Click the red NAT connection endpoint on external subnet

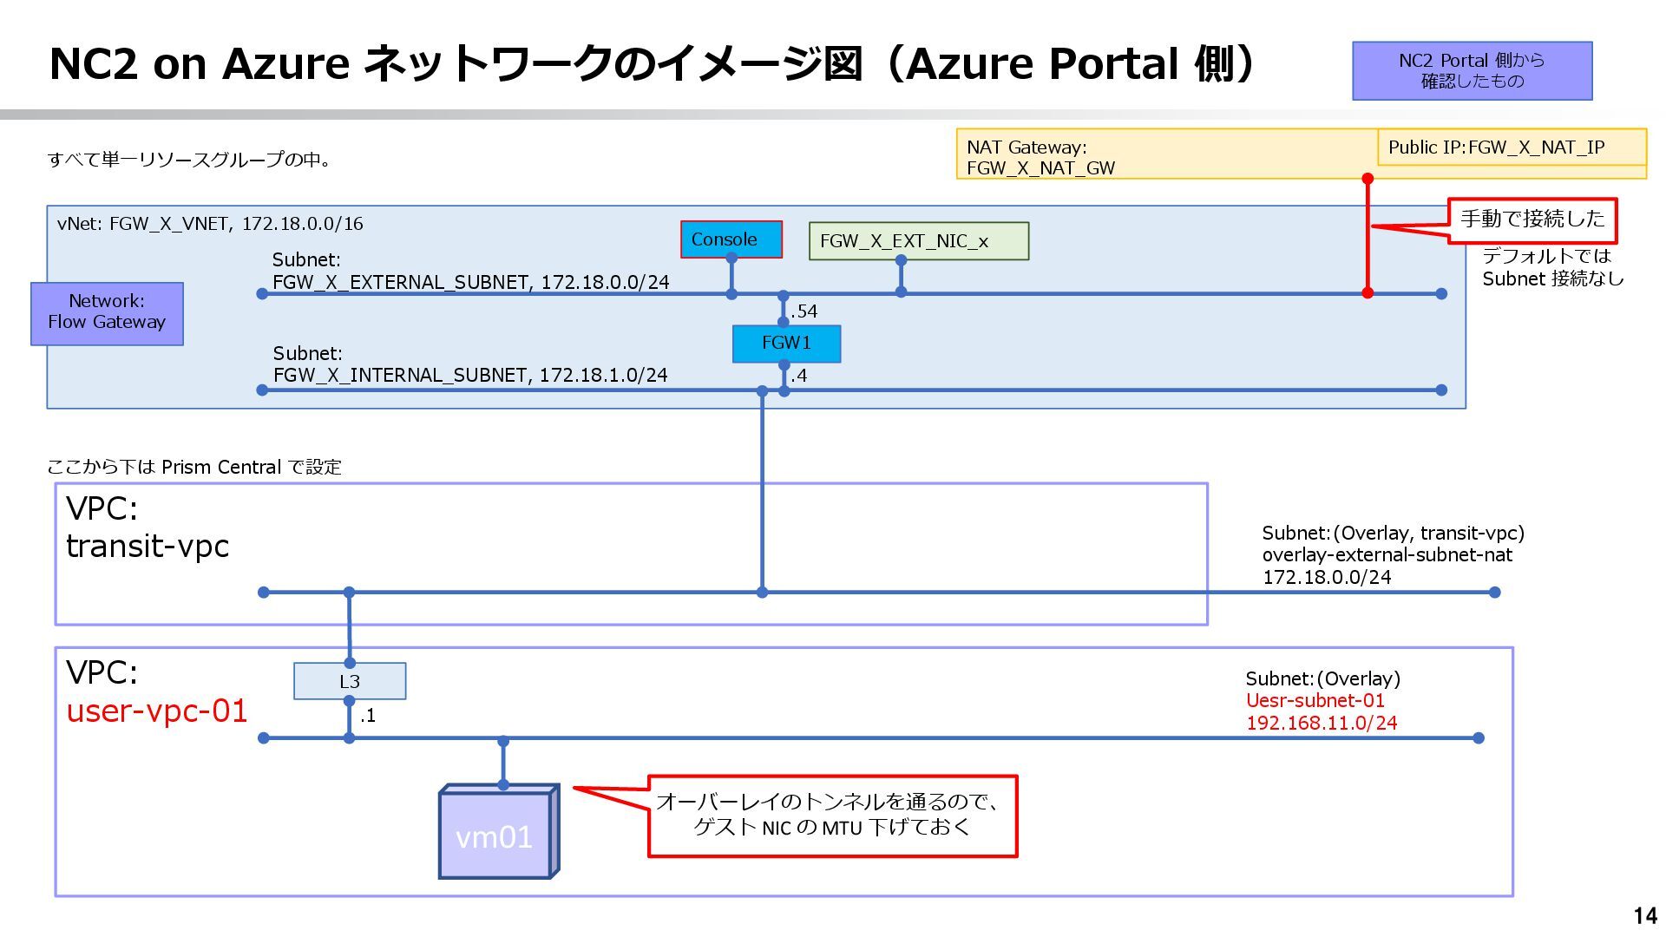[x=1368, y=293]
